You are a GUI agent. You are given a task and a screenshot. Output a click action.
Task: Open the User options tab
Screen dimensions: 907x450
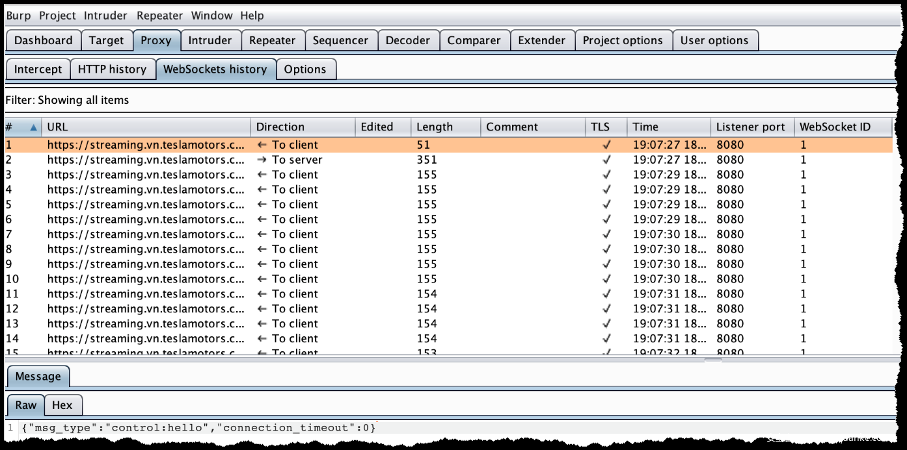coord(714,40)
